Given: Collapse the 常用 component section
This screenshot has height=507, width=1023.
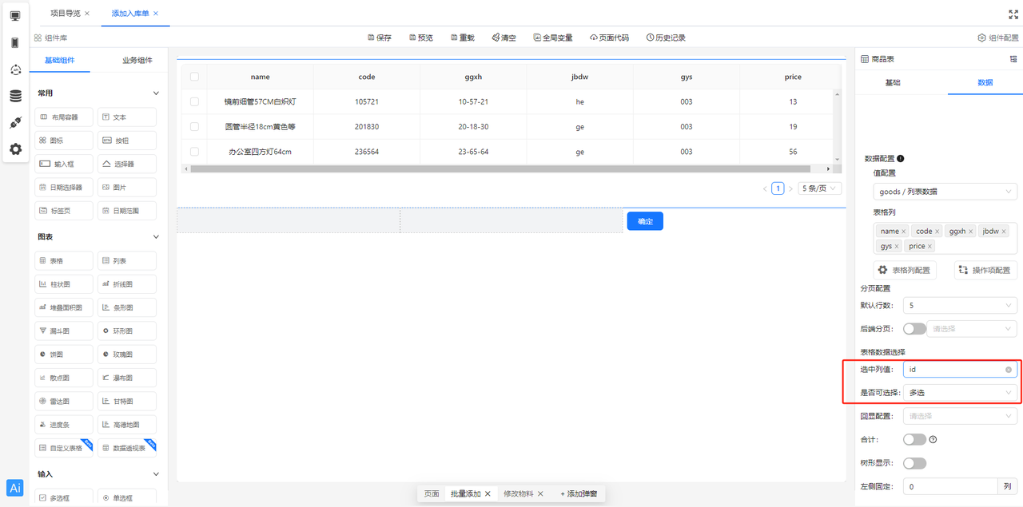Looking at the screenshot, I should (x=156, y=93).
